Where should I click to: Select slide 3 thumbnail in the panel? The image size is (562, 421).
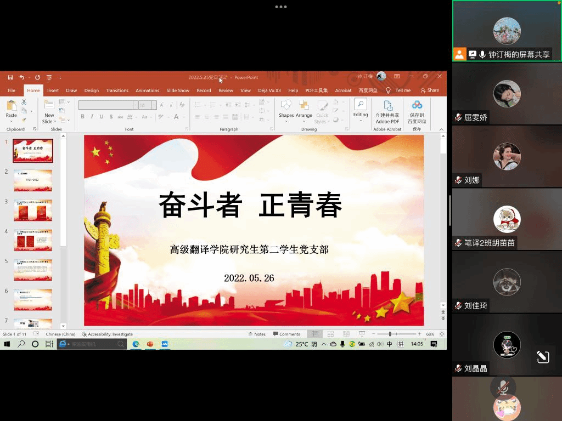click(x=33, y=210)
